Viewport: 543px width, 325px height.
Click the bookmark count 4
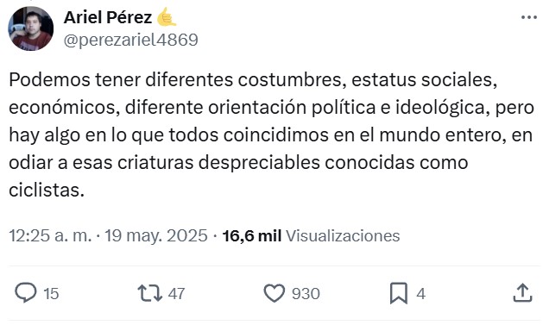(420, 294)
